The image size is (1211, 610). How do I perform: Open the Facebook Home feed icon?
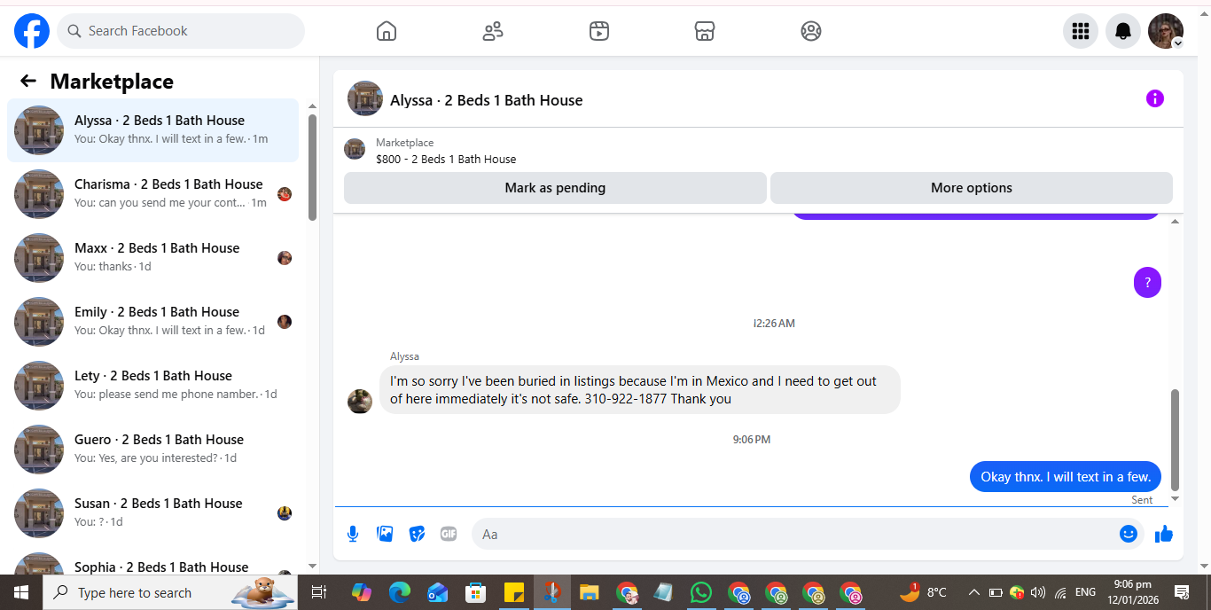(387, 31)
